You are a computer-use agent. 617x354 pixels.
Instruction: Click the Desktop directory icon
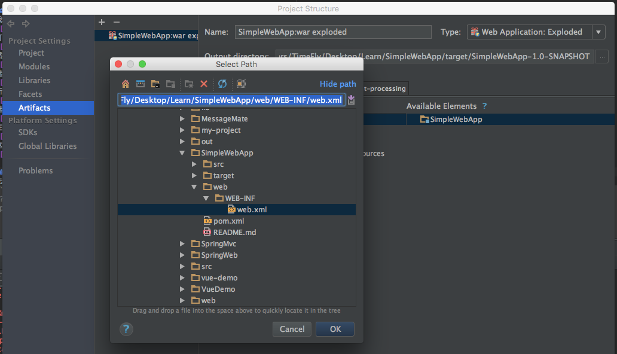(x=140, y=84)
